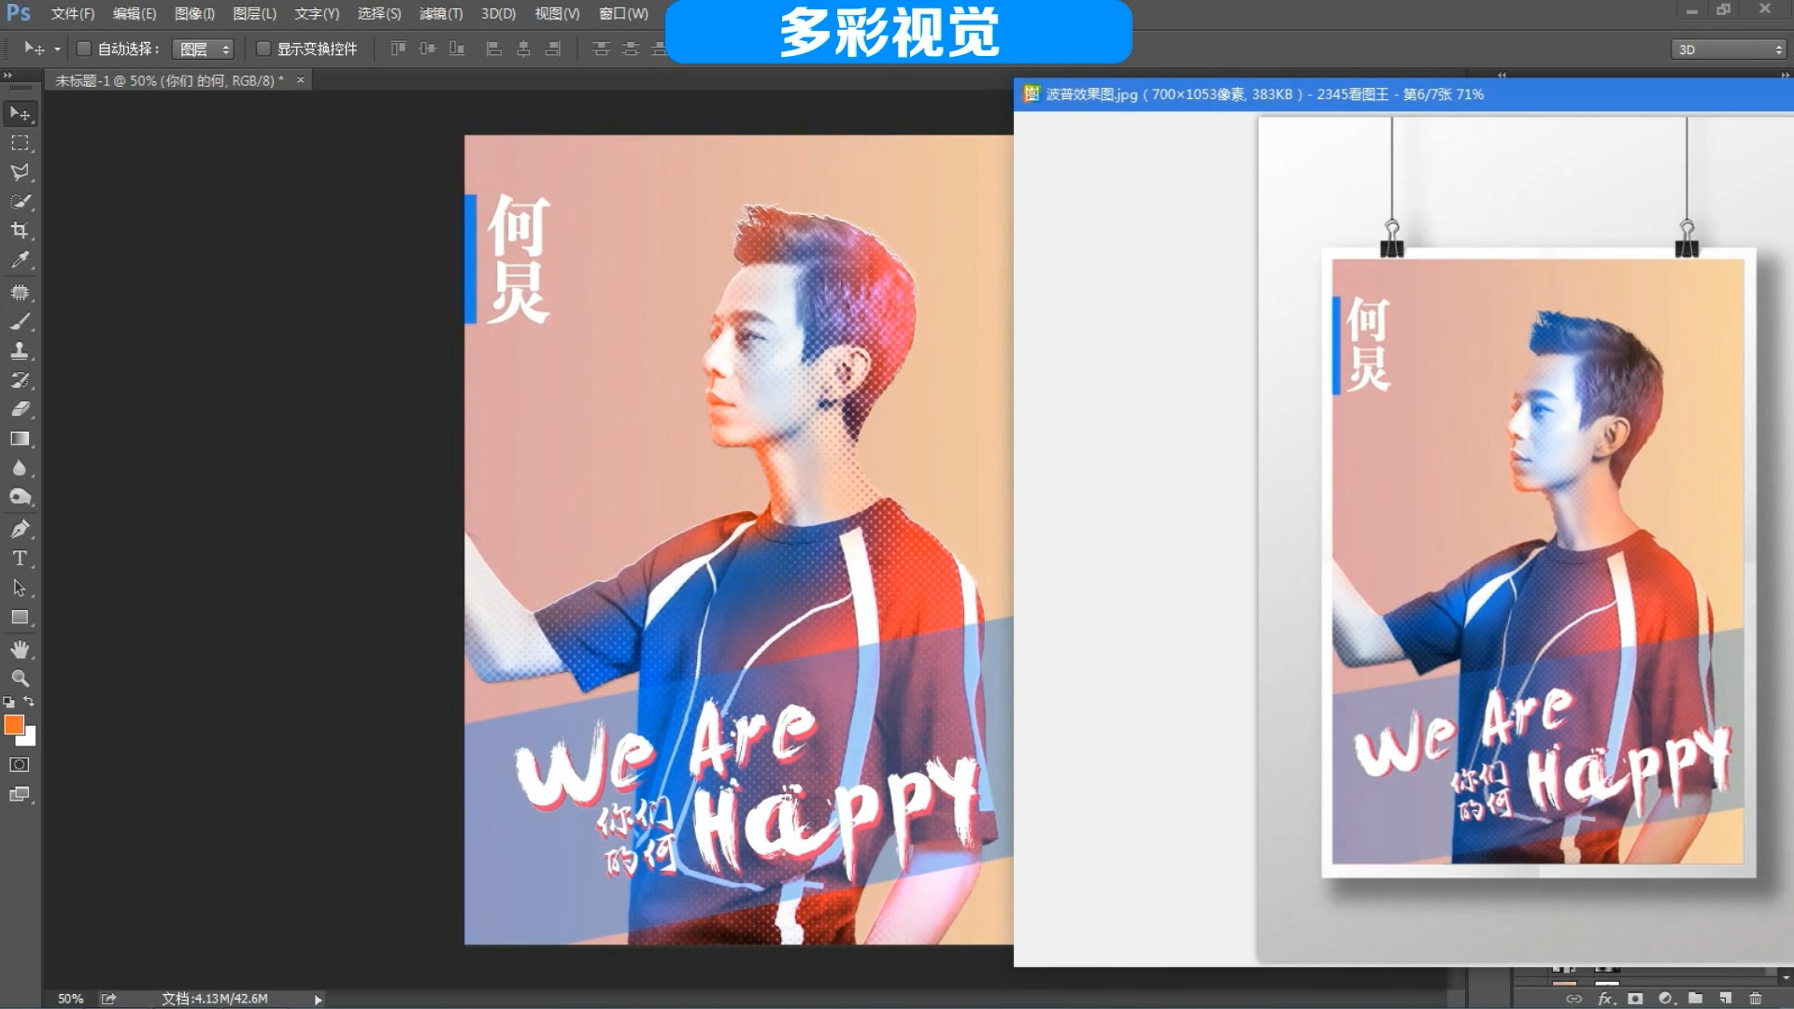Choose the Eraser tool
Screen dimensions: 1794x1009
[x=20, y=409]
